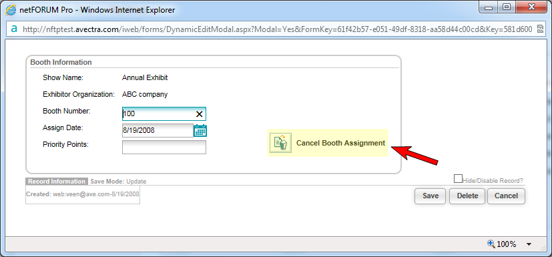
Task: Click the Priority Points label
Action: click(65, 144)
